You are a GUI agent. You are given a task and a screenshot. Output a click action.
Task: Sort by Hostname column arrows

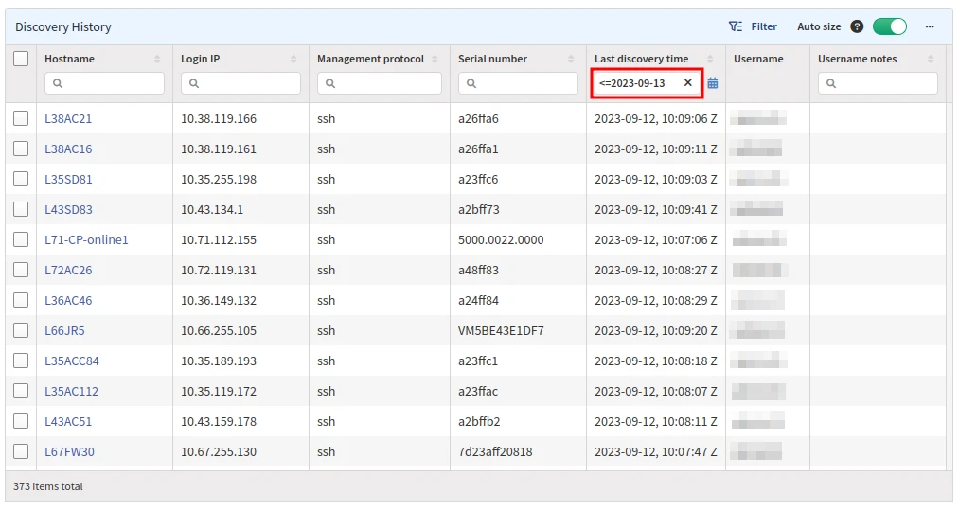coord(157,59)
